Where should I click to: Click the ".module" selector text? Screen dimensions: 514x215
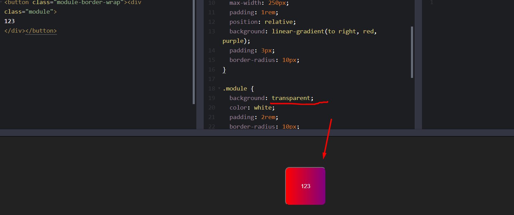[x=235, y=88]
